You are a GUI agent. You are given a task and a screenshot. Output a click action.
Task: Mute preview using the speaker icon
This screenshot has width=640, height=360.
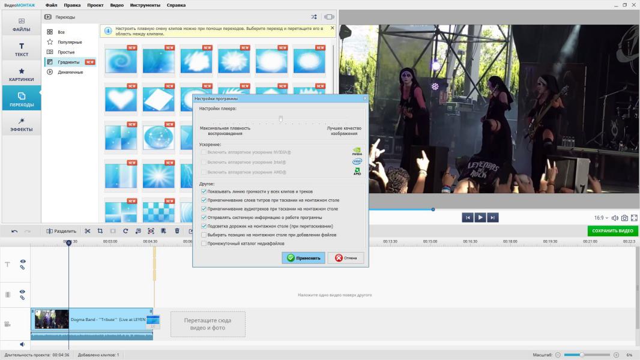[615, 218]
